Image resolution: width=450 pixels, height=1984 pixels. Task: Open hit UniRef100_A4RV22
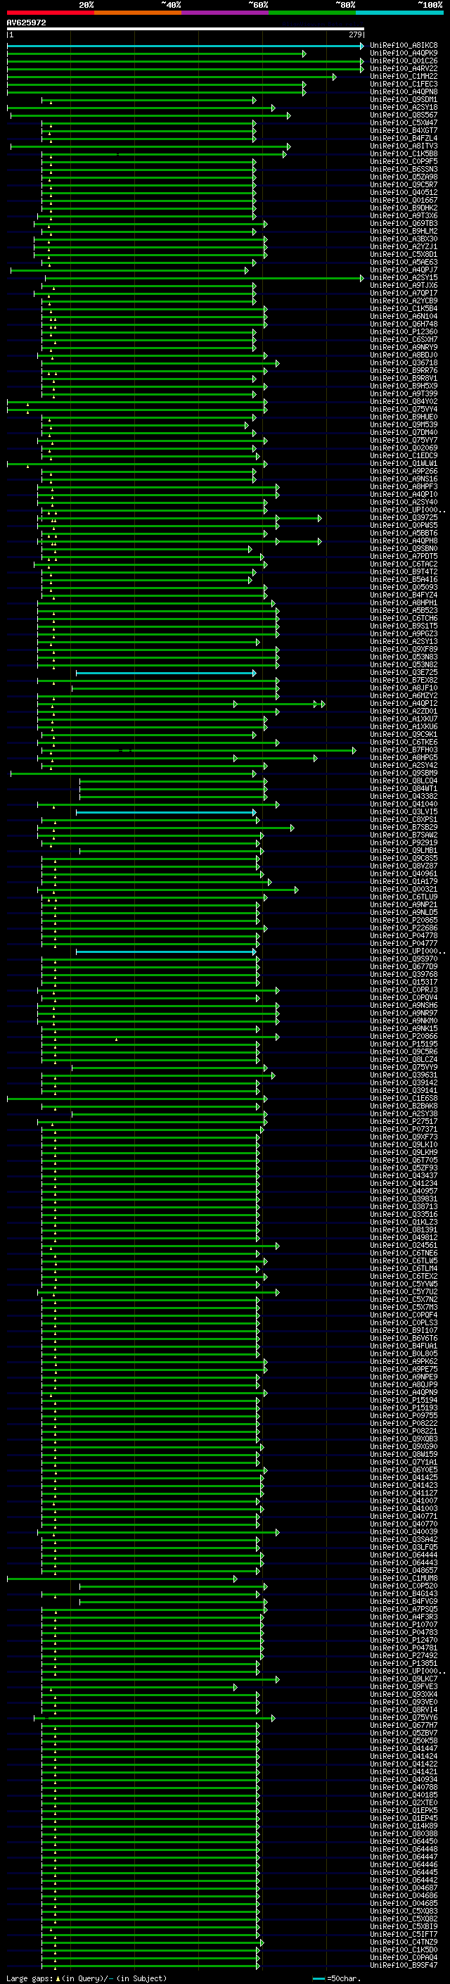pos(404,69)
